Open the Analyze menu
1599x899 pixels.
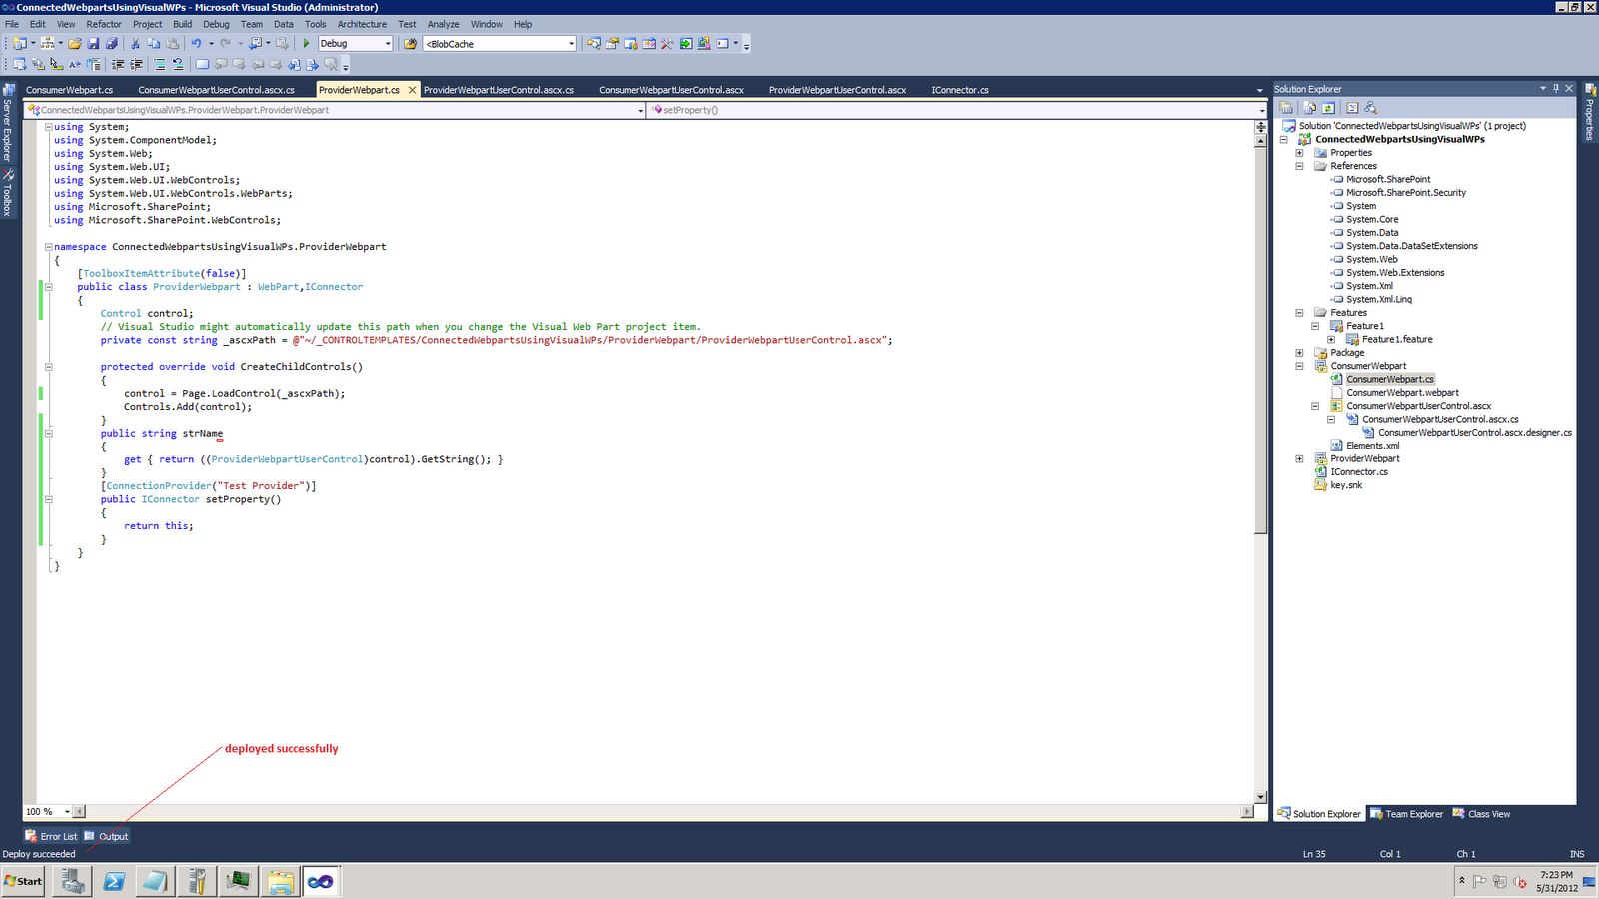(444, 24)
